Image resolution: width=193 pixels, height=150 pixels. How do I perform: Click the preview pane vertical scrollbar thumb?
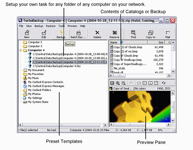tap(173, 107)
